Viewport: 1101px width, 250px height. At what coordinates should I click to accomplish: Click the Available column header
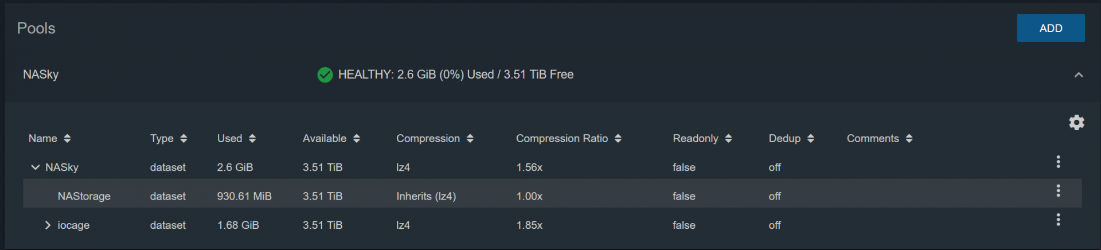click(325, 138)
